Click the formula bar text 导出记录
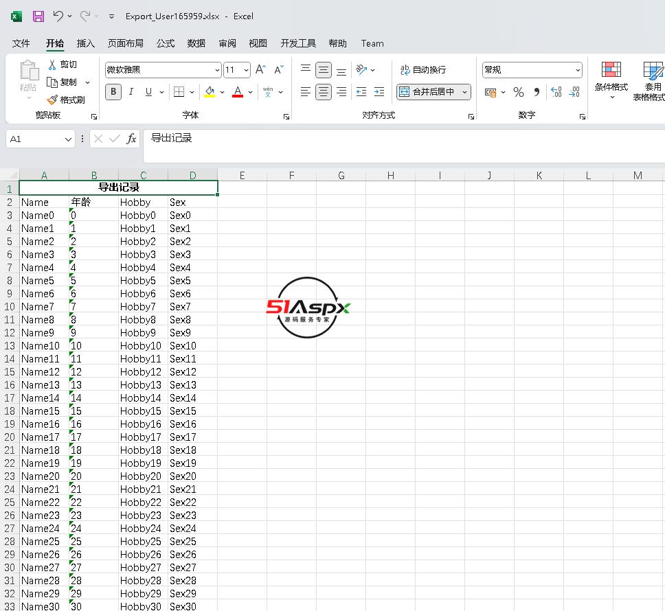The width and height of the screenshot is (665, 611). pos(171,138)
